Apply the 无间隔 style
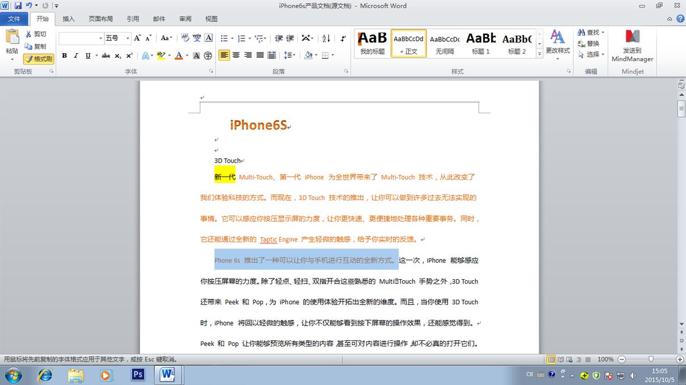Viewport: 686px width, 385px height. [x=444, y=42]
